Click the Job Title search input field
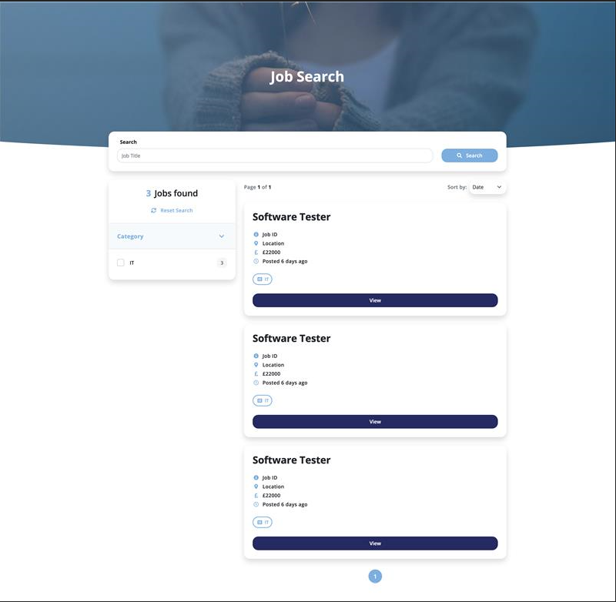 pos(275,156)
